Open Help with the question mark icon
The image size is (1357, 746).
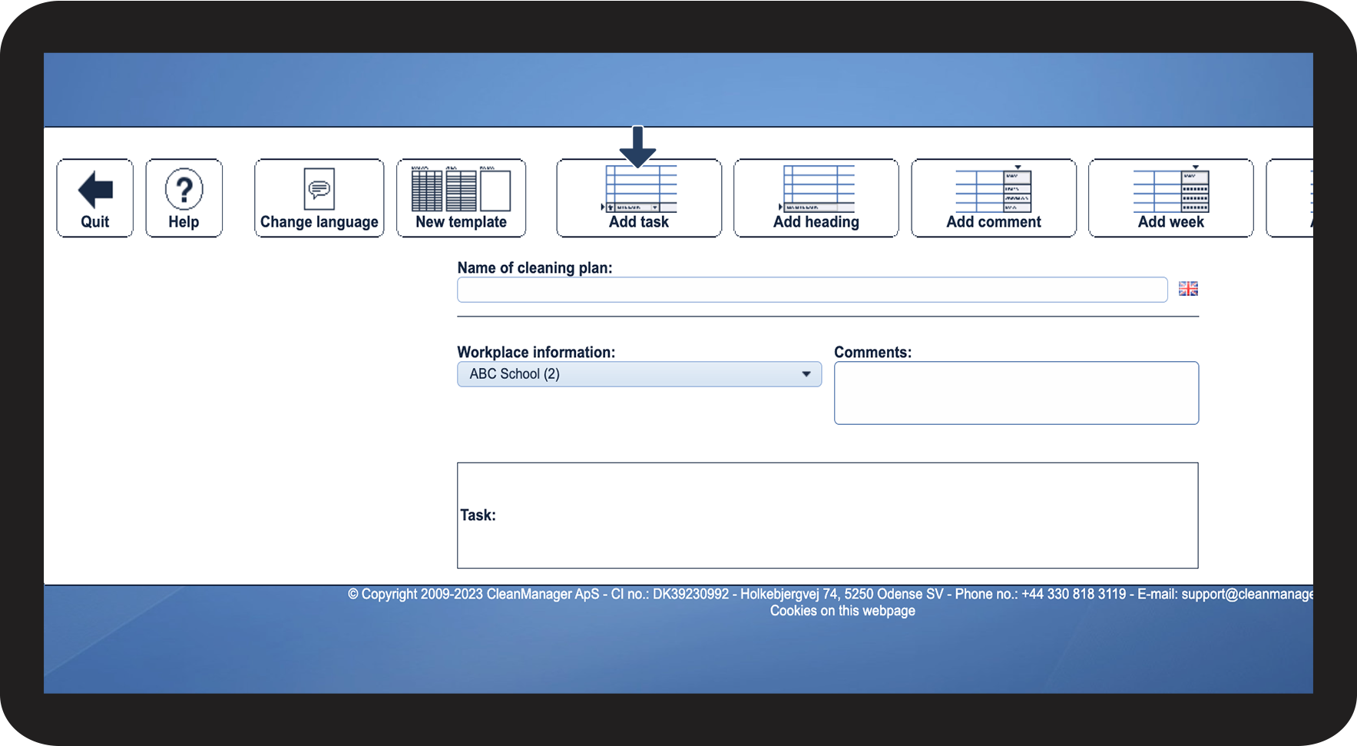[x=184, y=198]
